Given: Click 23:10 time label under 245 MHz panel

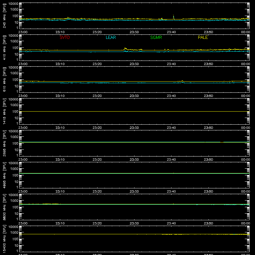Looking at the screenshot, I should point(60,32).
